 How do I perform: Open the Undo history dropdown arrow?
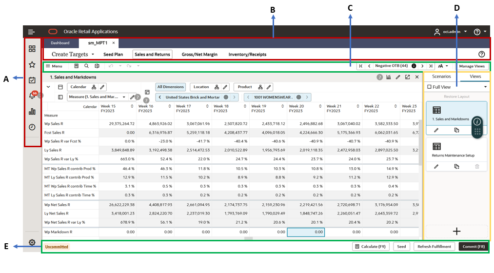(x=120, y=66)
